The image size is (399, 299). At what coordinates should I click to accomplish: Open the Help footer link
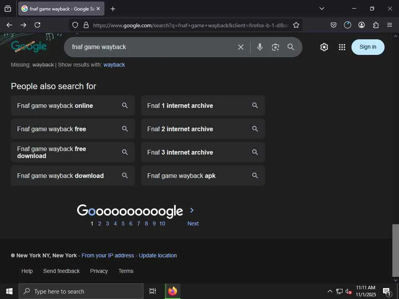27,271
